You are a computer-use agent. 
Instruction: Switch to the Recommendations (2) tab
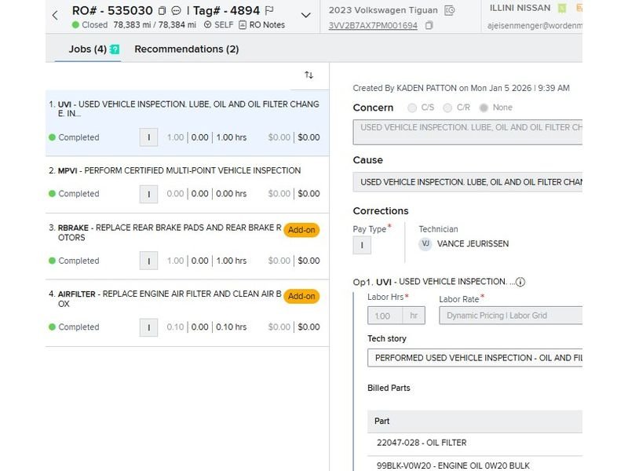186,49
